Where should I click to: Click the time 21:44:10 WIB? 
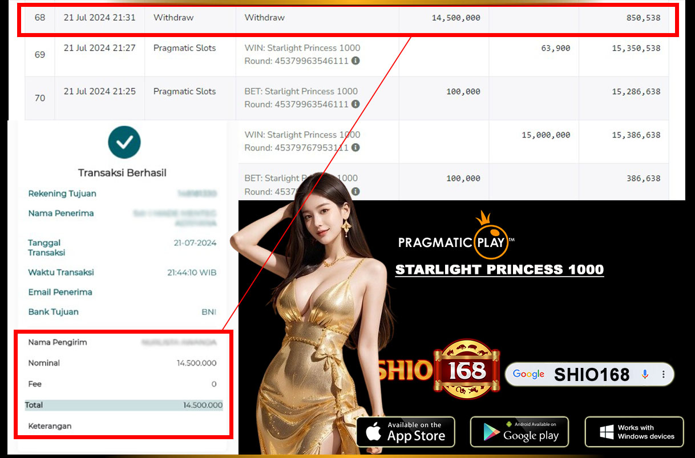click(x=192, y=273)
